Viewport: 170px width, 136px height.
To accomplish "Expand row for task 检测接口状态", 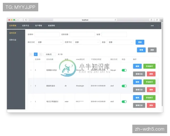I will click(x=31, y=70).
